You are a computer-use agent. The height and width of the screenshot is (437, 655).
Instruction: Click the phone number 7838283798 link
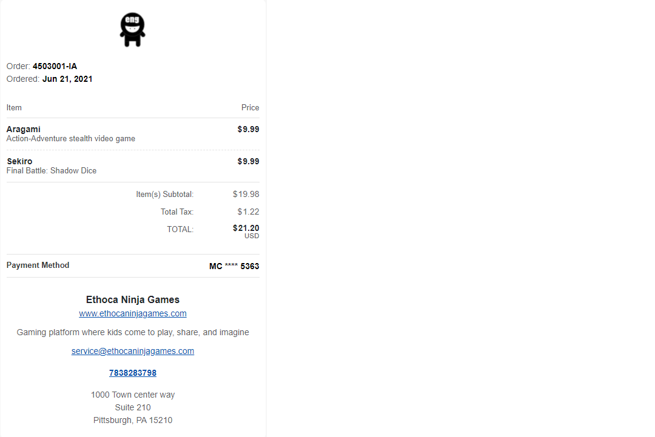133,373
